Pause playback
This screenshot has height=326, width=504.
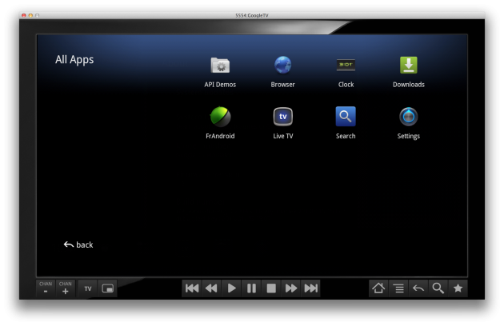(x=251, y=288)
